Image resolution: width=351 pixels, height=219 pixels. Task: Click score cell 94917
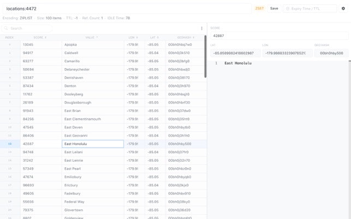[41, 53]
